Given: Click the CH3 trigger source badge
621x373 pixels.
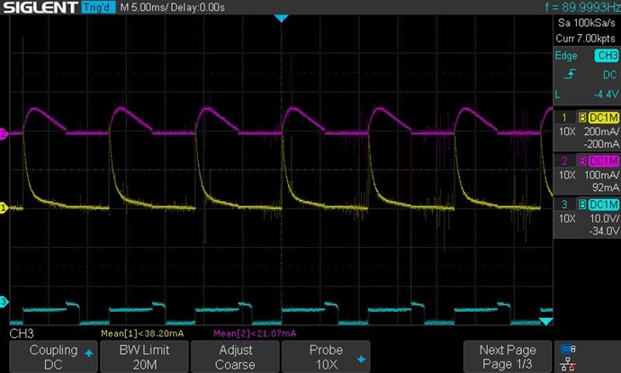Looking at the screenshot, I should pyautogui.click(x=607, y=56).
